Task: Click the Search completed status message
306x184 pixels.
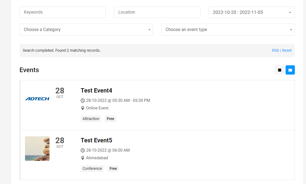Action: pos(61,50)
